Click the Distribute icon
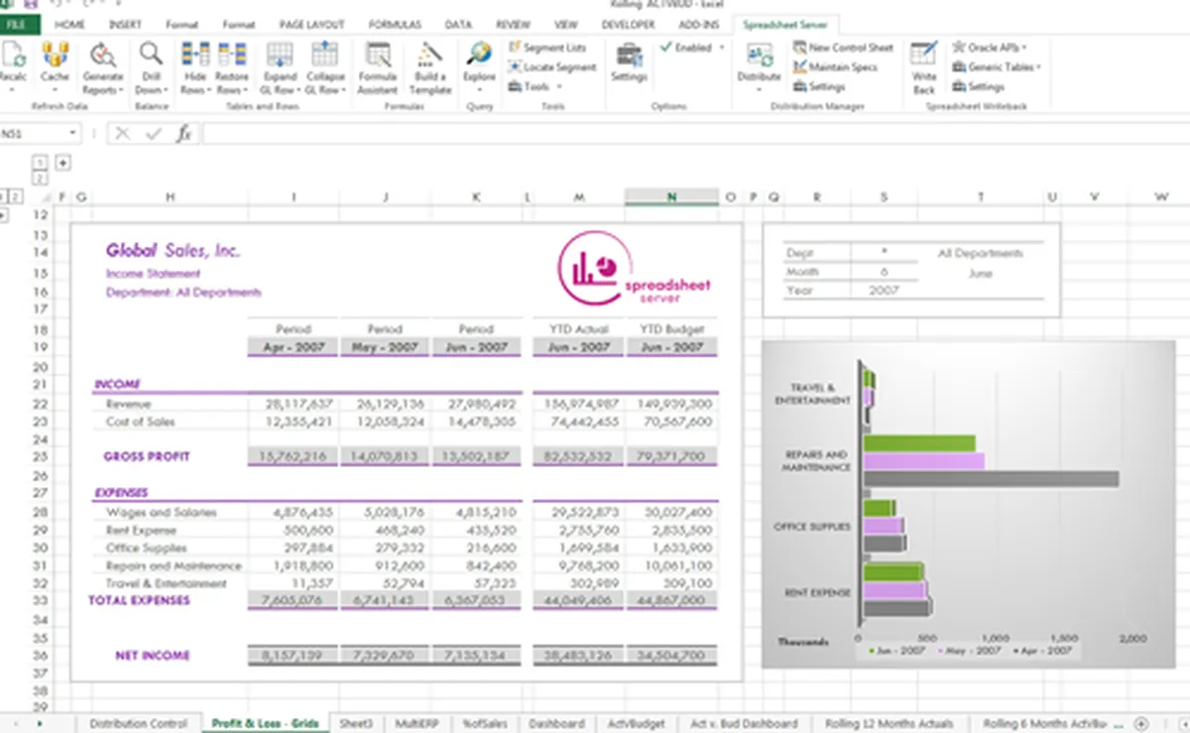Screen dimensions: 1190x733 tap(759, 55)
